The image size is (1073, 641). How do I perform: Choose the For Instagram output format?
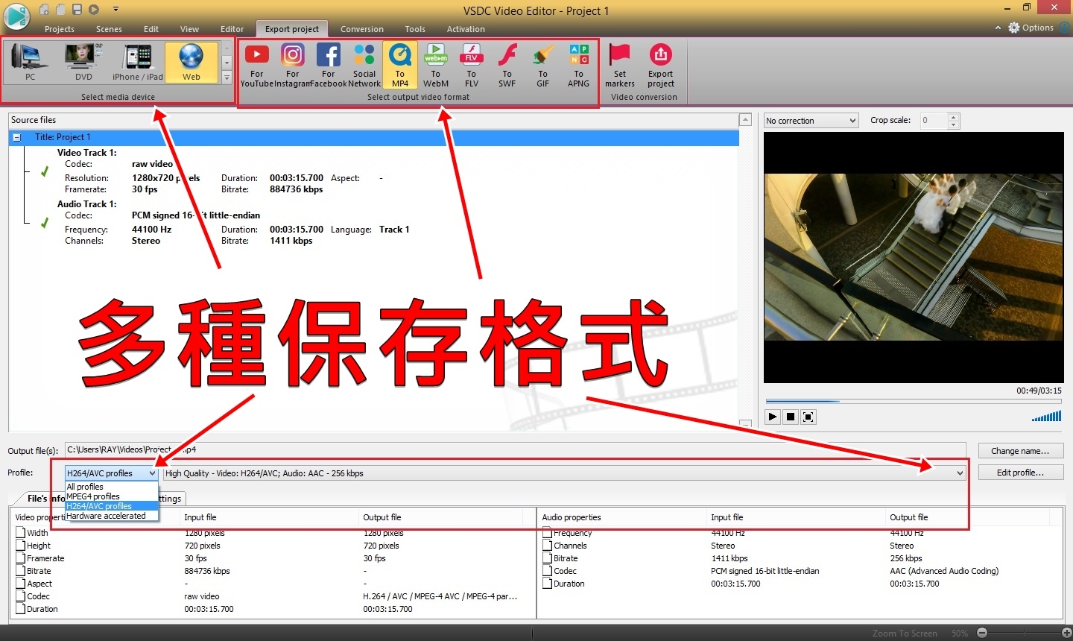(x=293, y=65)
